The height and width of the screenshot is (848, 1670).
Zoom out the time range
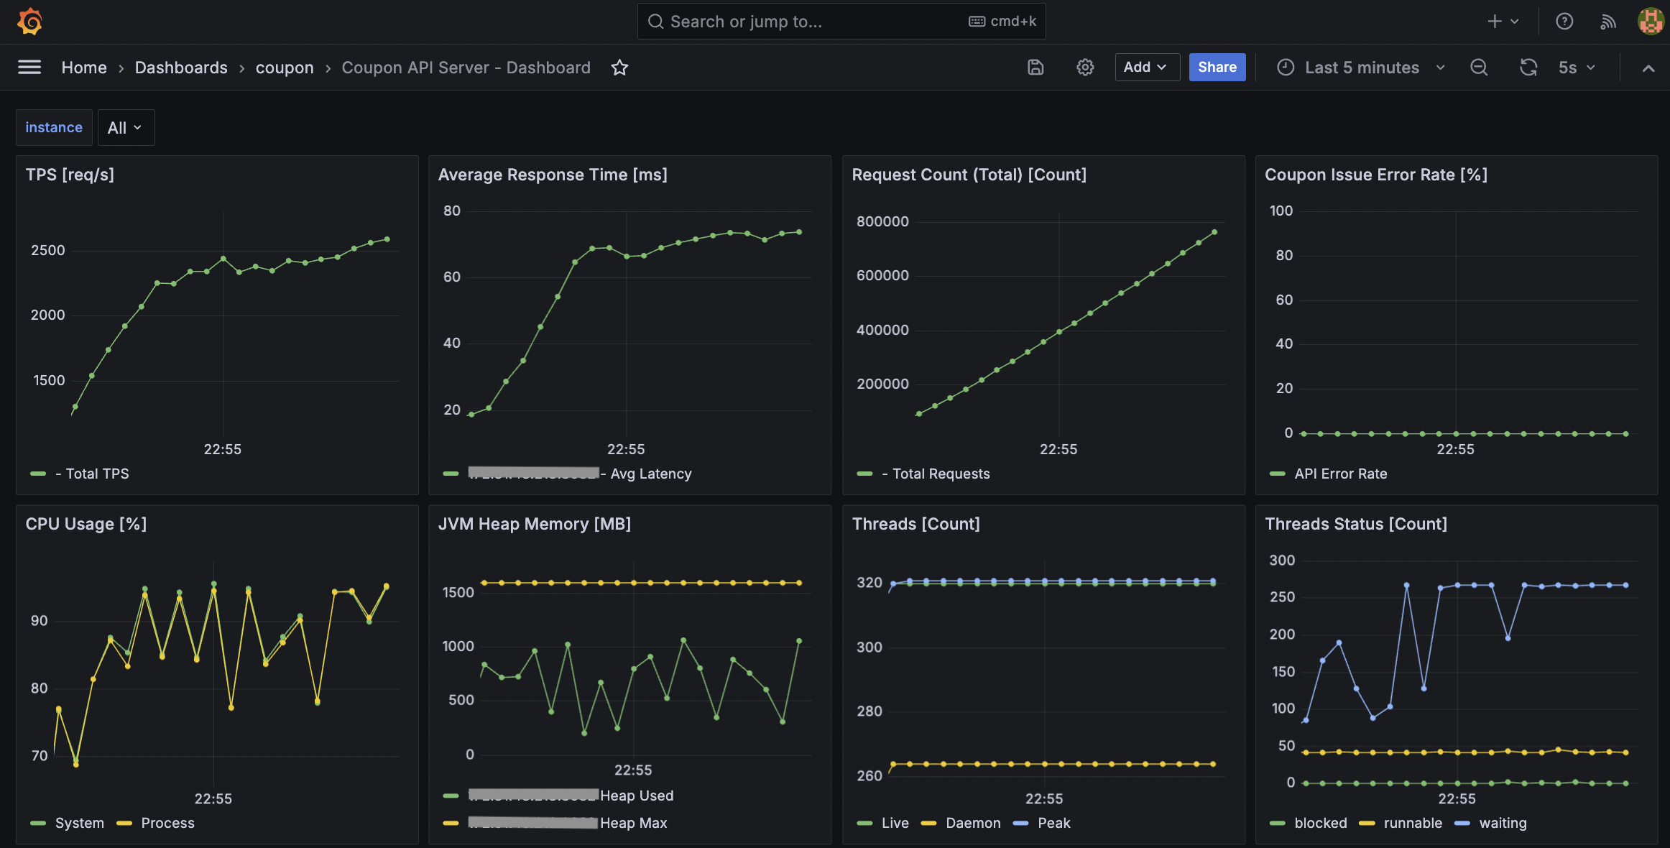click(x=1479, y=68)
